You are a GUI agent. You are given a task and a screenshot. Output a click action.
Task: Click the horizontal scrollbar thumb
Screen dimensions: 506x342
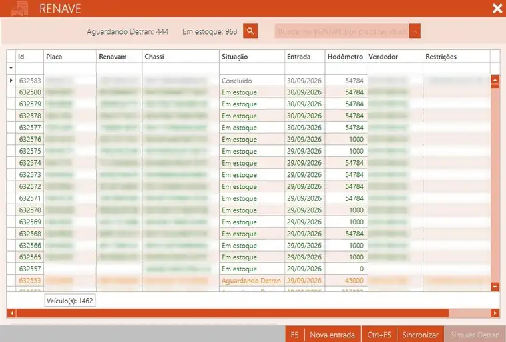point(232,313)
